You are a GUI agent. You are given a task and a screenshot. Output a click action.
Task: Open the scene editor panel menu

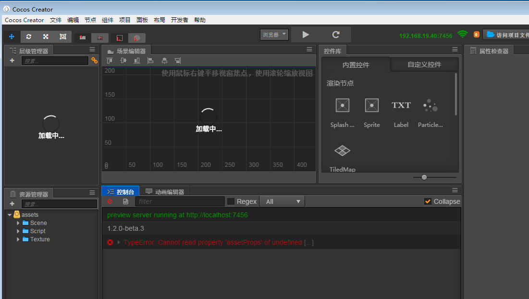[x=309, y=50]
